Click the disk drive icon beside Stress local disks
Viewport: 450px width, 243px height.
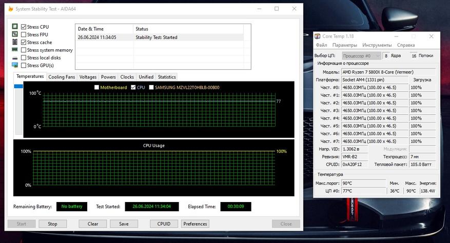pyautogui.click(x=15, y=58)
